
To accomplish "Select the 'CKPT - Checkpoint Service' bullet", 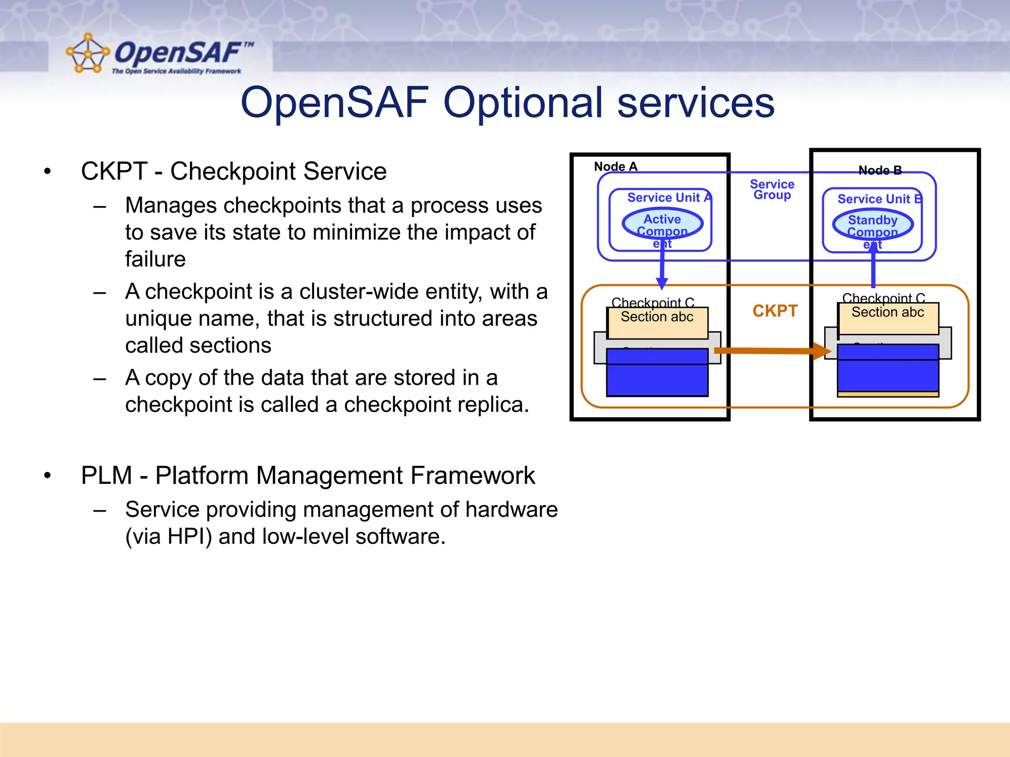I will [x=234, y=172].
